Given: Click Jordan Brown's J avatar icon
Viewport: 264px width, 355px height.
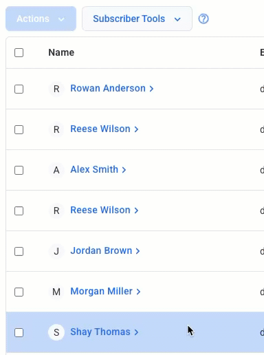Looking at the screenshot, I should pos(56,251).
